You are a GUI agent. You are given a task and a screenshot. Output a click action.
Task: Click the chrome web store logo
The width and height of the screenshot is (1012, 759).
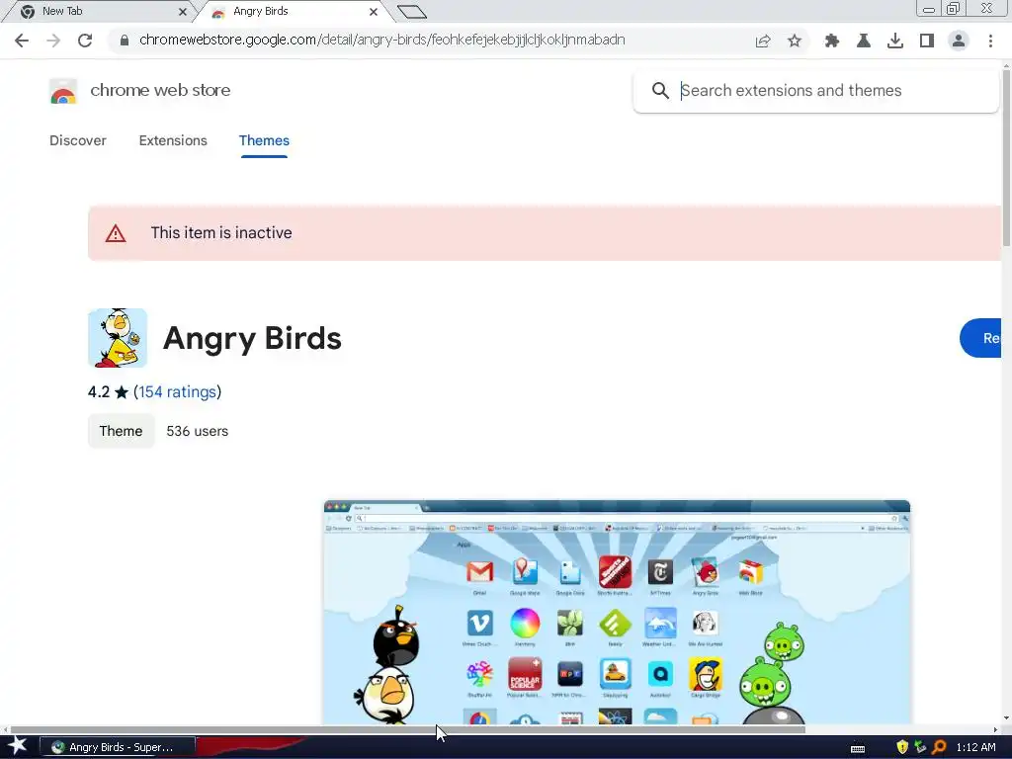pyautogui.click(x=63, y=92)
